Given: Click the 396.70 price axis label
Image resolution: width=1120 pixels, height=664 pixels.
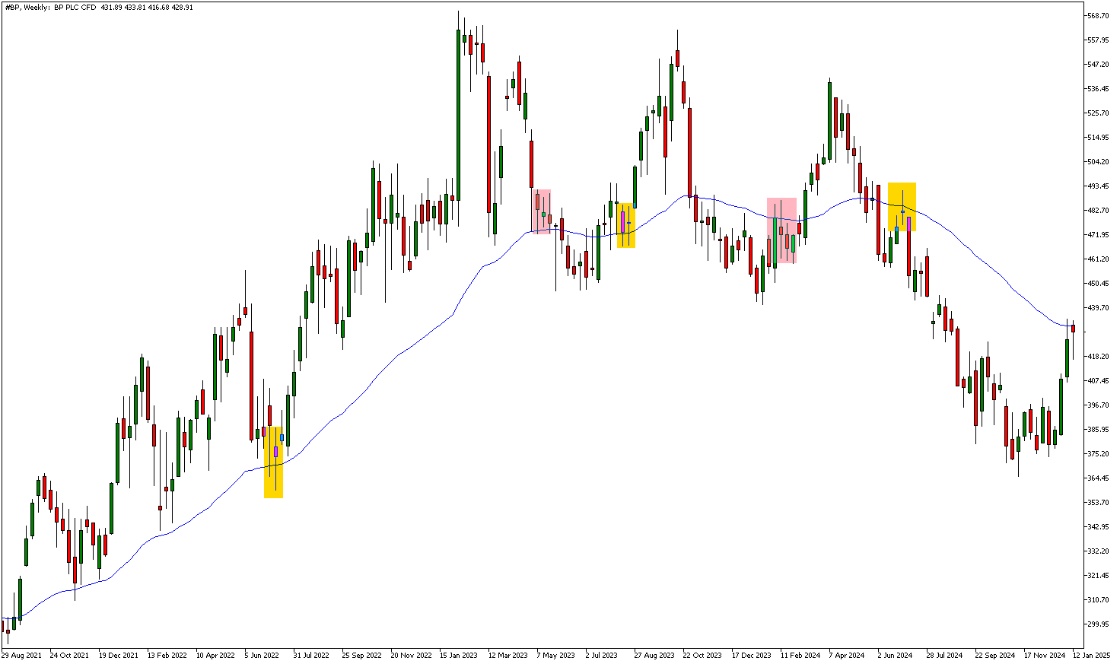Looking at the screenshot, I should (x=1099, y=405).
